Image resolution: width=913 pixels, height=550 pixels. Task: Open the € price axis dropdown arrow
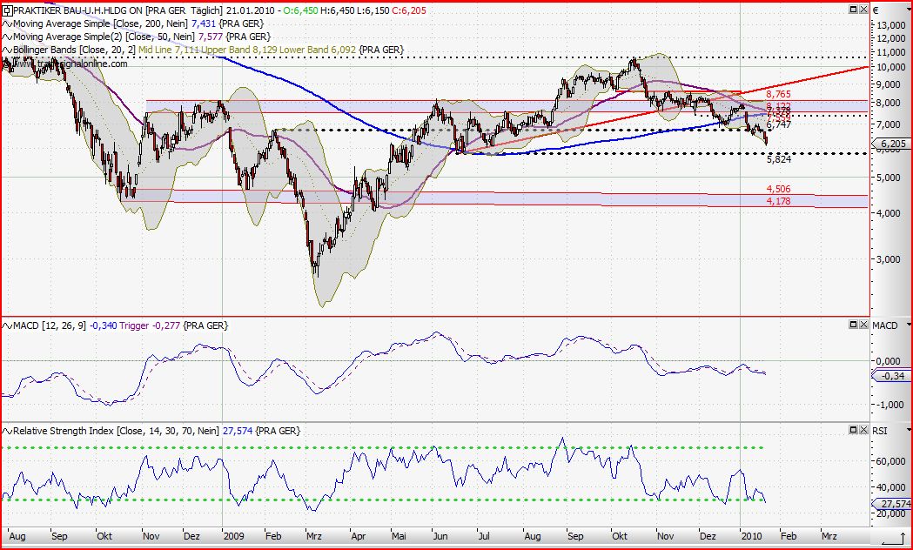tap(909, 10)
